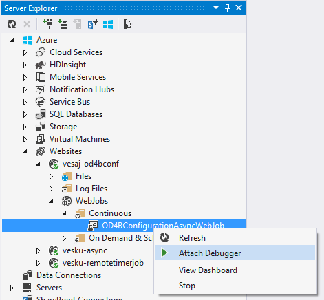
Task: Collapse the WebJobs node
Action: pos(51,201)
